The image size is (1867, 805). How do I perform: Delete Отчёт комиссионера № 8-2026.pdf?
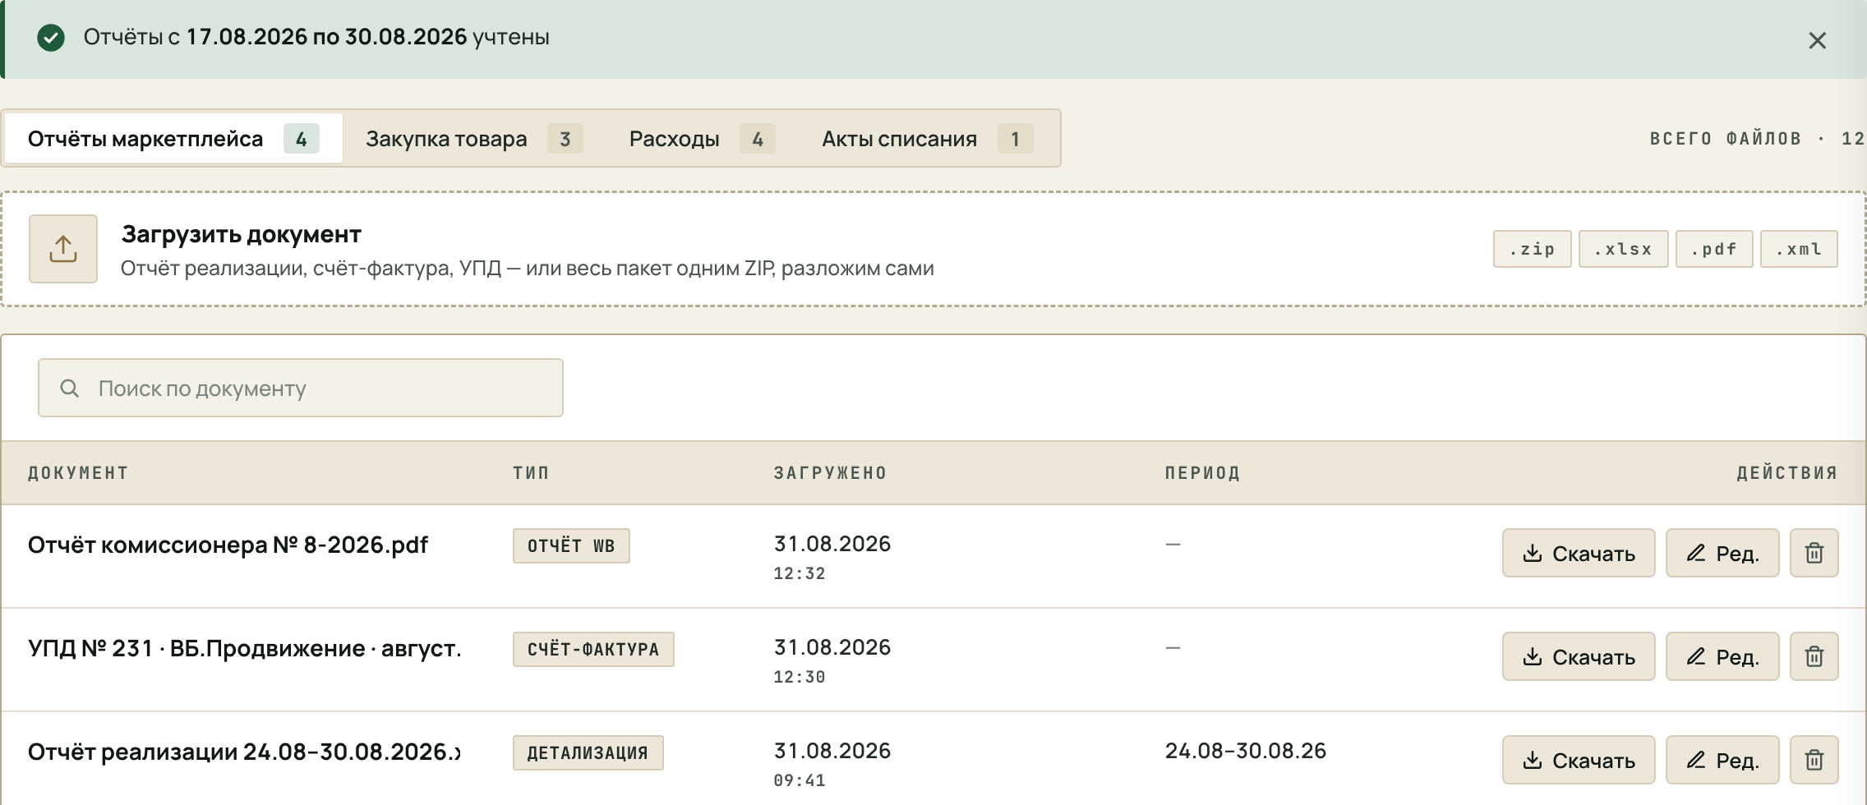pos(1814,553)
